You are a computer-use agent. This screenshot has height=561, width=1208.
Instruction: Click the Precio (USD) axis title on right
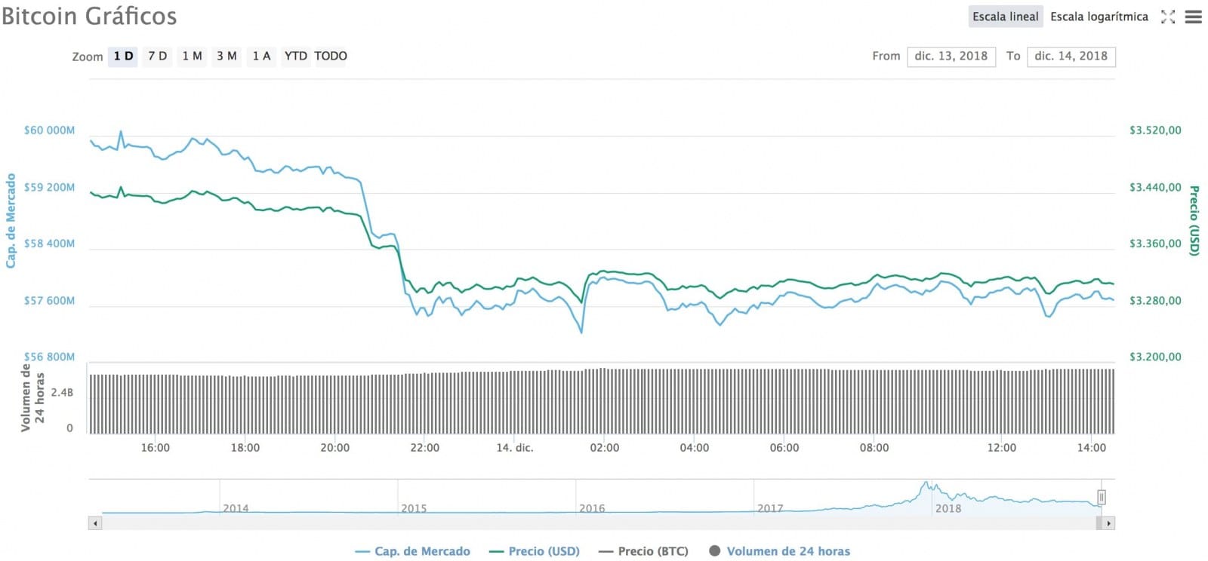(x=1194, y=220)
